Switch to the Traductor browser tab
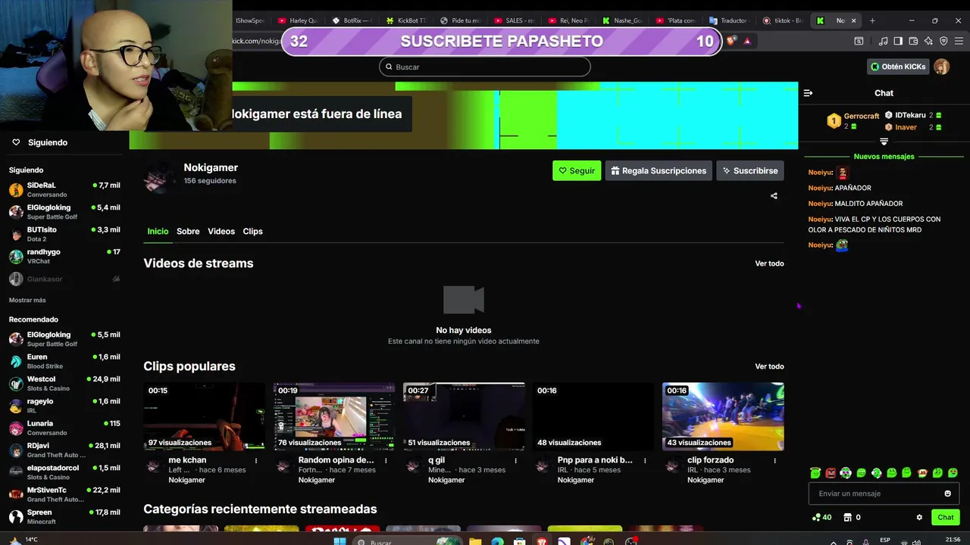Viewport: 970px width, 545px height. pos(728,20)
